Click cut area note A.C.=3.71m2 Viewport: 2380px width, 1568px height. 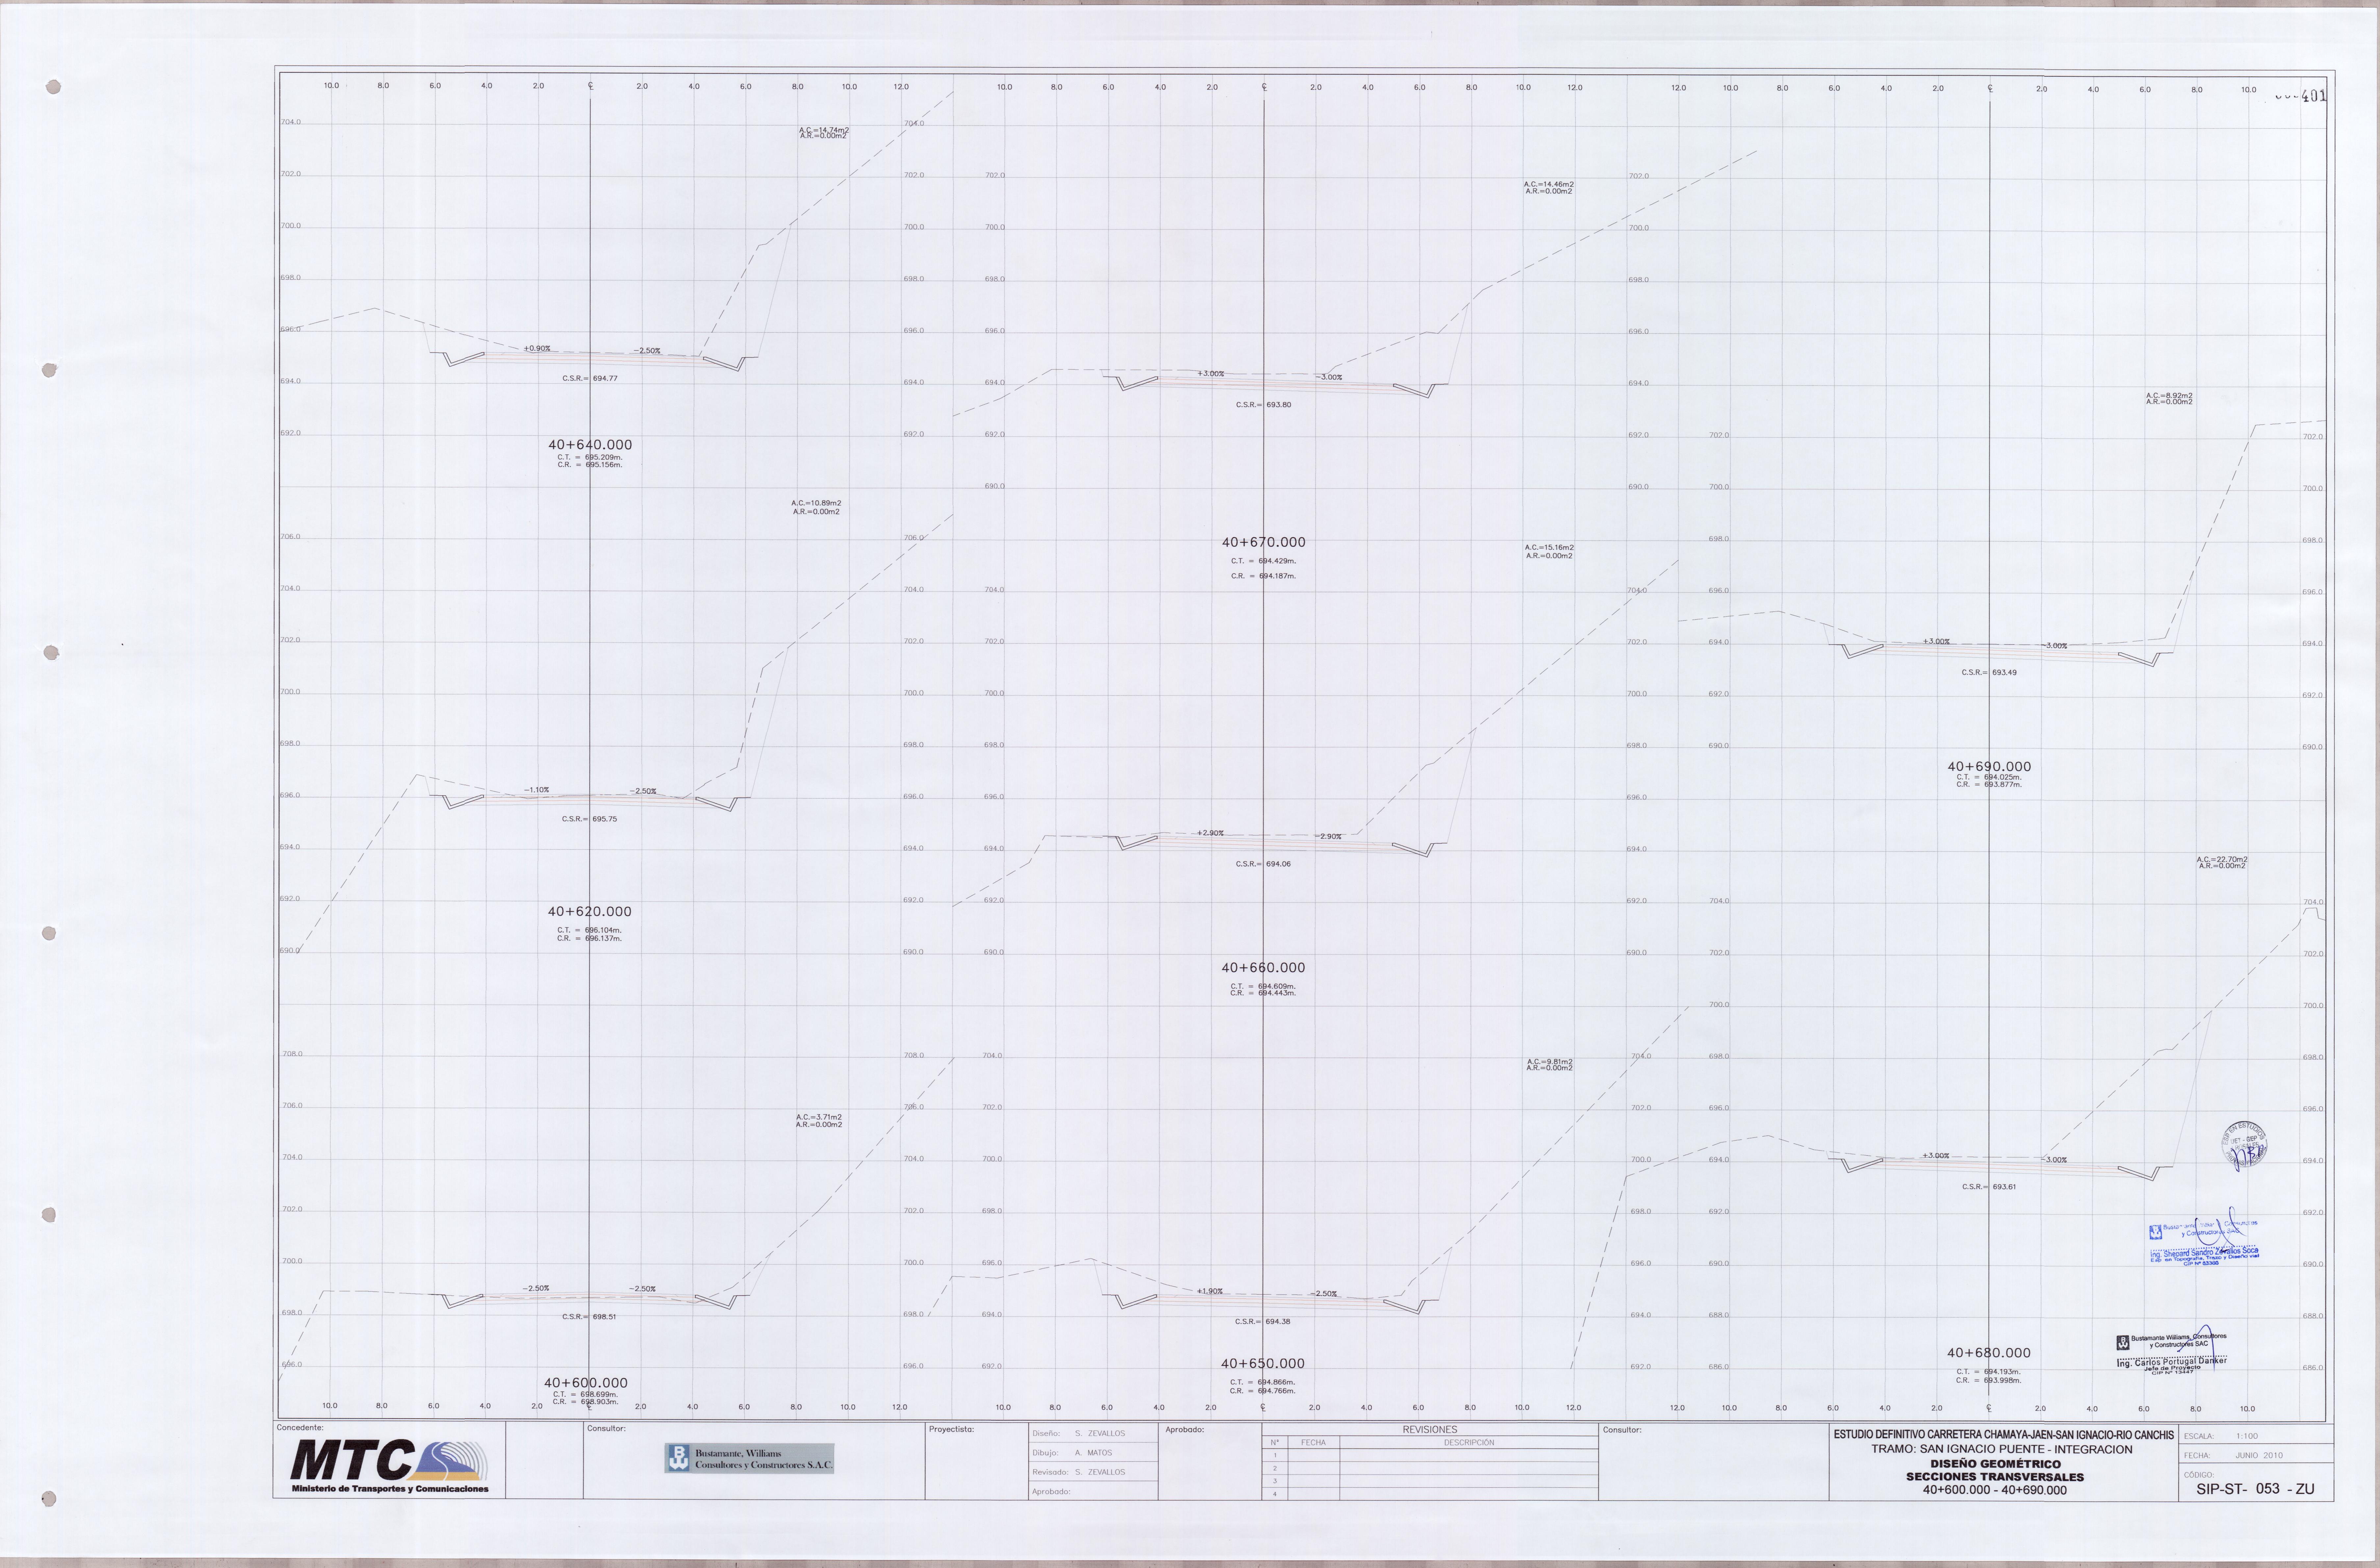(x=819, y=1117)
